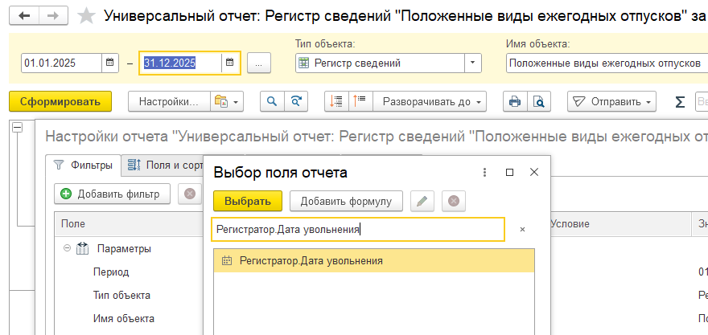The image size is (708, 335).
Task: Collapse the Параметры tree node
Action: point(68,248)
